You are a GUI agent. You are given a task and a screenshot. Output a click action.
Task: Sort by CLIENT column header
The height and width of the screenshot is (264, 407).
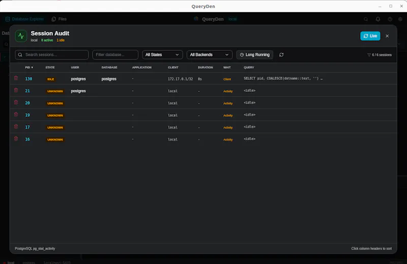pos(173,68)
